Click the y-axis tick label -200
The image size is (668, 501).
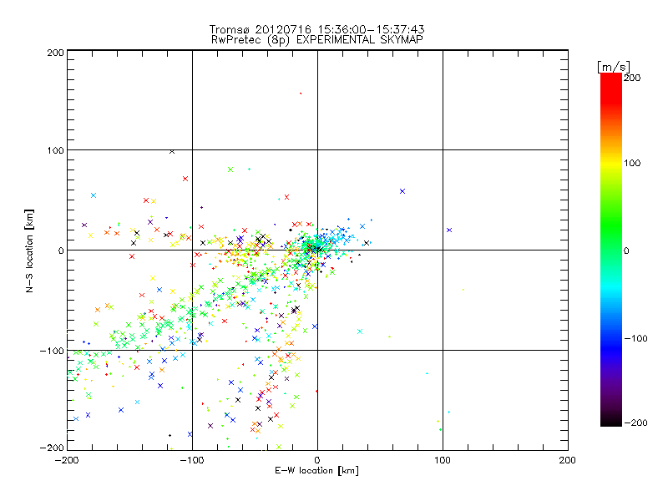coord(52,448)
